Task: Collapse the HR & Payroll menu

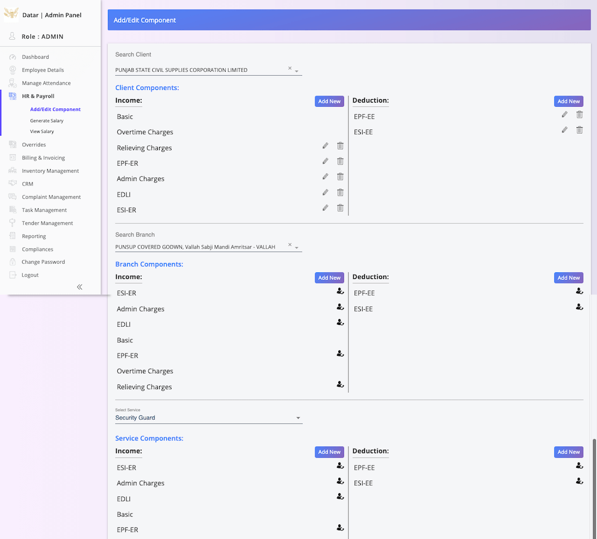Action: pos(38,96)
